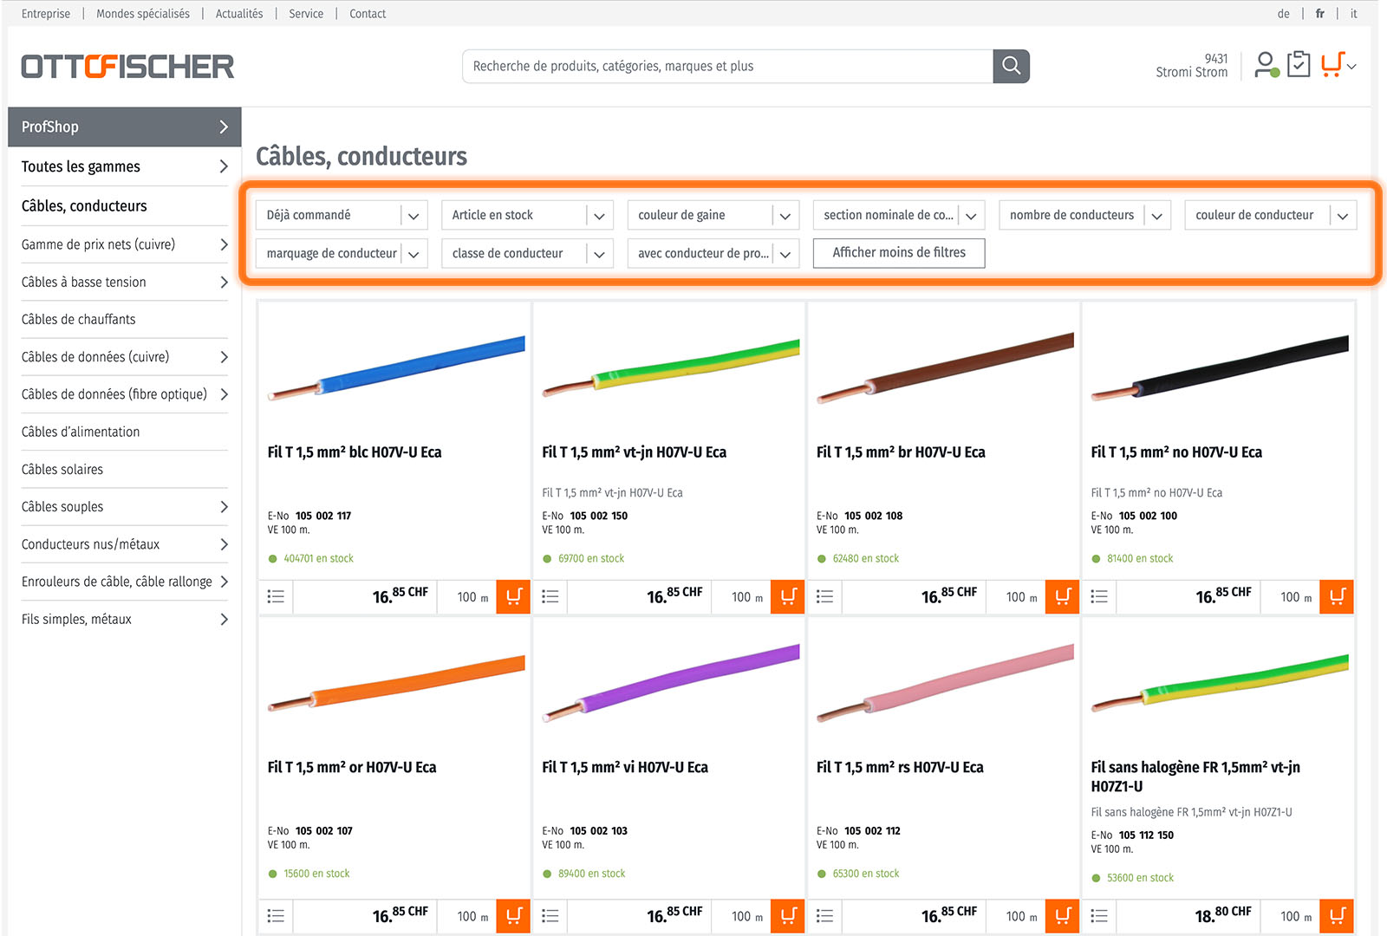
Task: Open Service in the top menu
Action: 306,14
